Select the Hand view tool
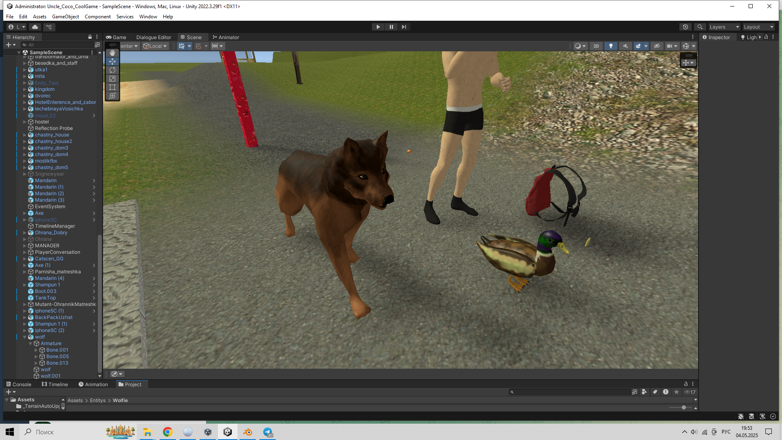Viewport: 782px width, 440px height. pyautogui.click(x=112, y=53)
